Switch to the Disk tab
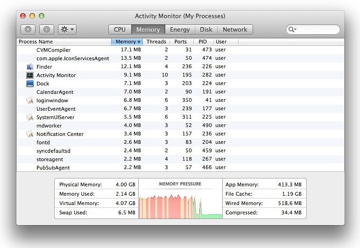The height and width of the screenshot is (248, 360). [x=206, y=29]
